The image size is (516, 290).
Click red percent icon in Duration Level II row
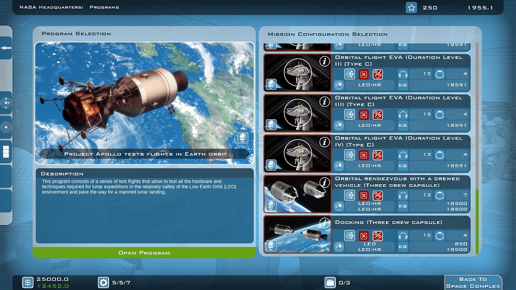(x=378, y=74)
